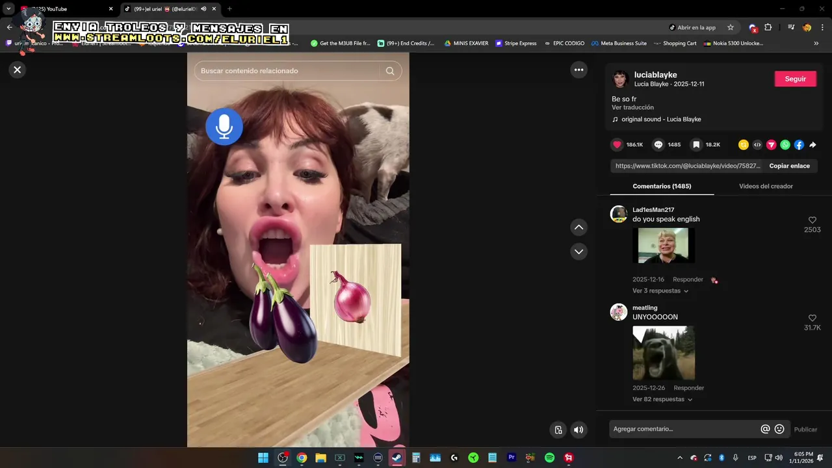Open Chrome from the taskbar
Screen dimensions: 832x468
302,458
